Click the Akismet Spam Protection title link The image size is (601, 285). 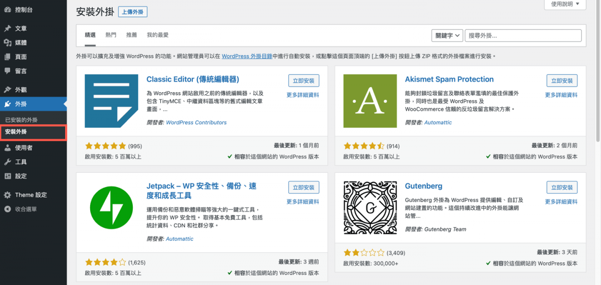(449, 79)
